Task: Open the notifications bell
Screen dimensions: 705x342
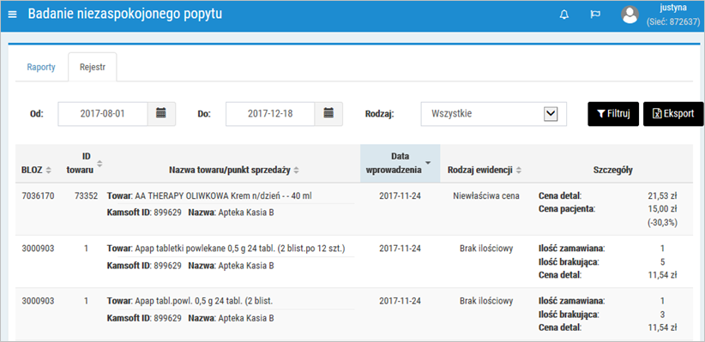Action: click(x=563, y=15)
